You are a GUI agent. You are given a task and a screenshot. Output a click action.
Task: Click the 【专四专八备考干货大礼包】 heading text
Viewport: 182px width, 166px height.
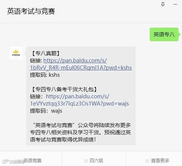tap(64, 89)
